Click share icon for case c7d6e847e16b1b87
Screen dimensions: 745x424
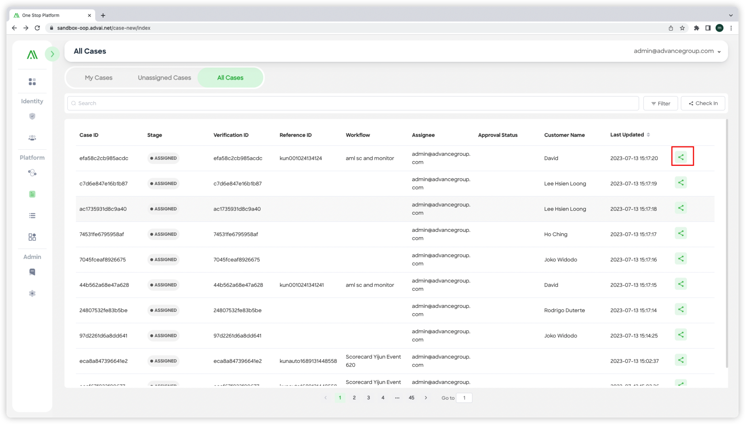coord(681,183)
